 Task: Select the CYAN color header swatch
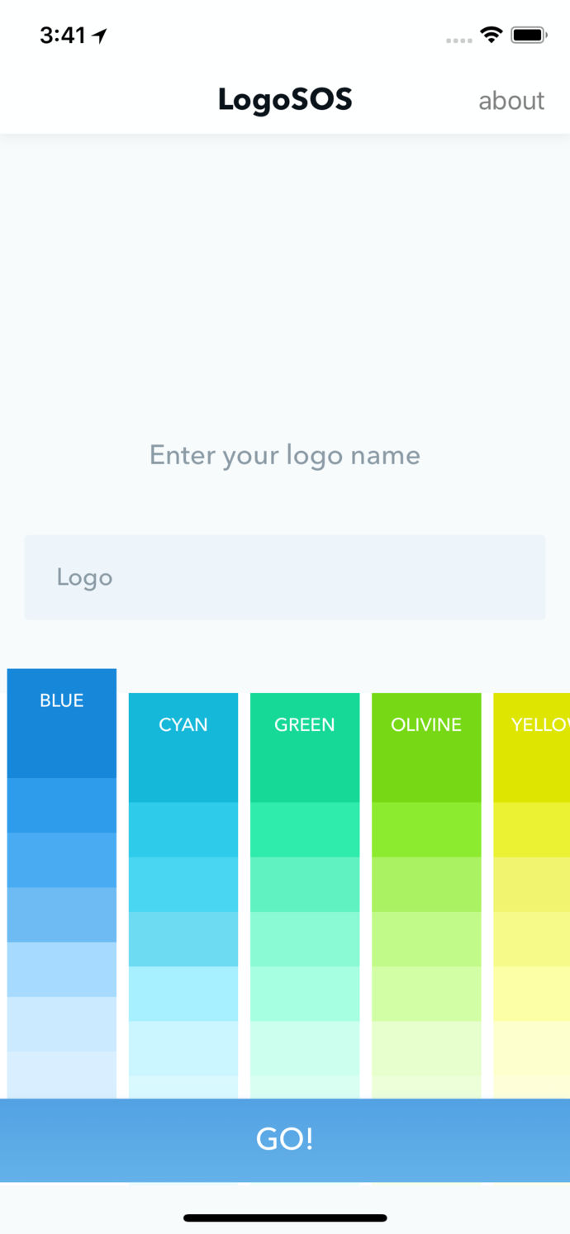(183, 747)
